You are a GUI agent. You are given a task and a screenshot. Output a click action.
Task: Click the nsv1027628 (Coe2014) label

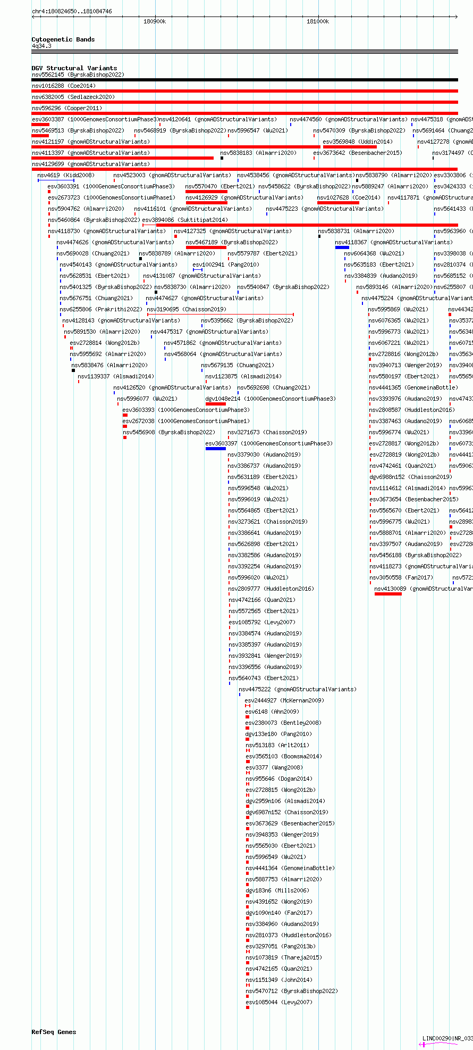point(349,197)
